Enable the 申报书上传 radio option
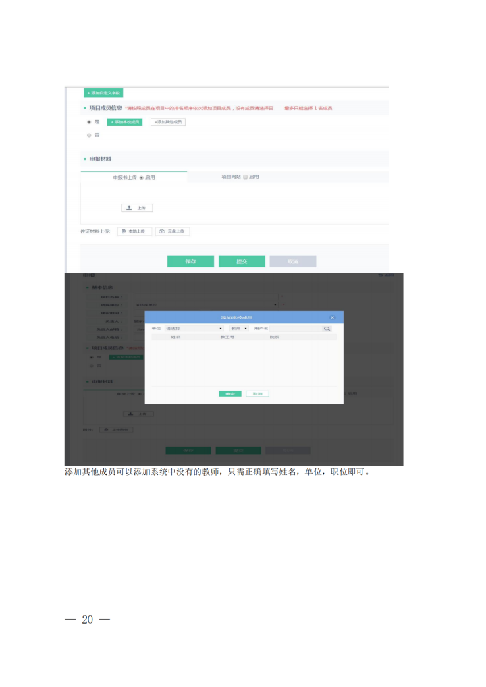This screenshot has width=486, height=687. tap(142, 177)
